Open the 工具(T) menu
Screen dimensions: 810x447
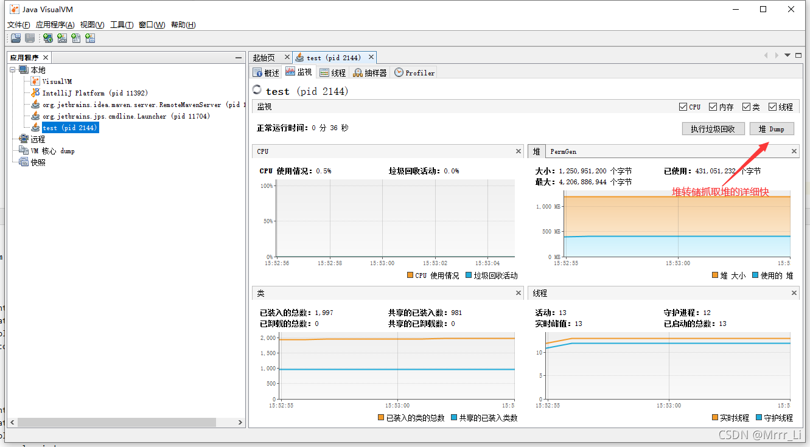[122, 25]
